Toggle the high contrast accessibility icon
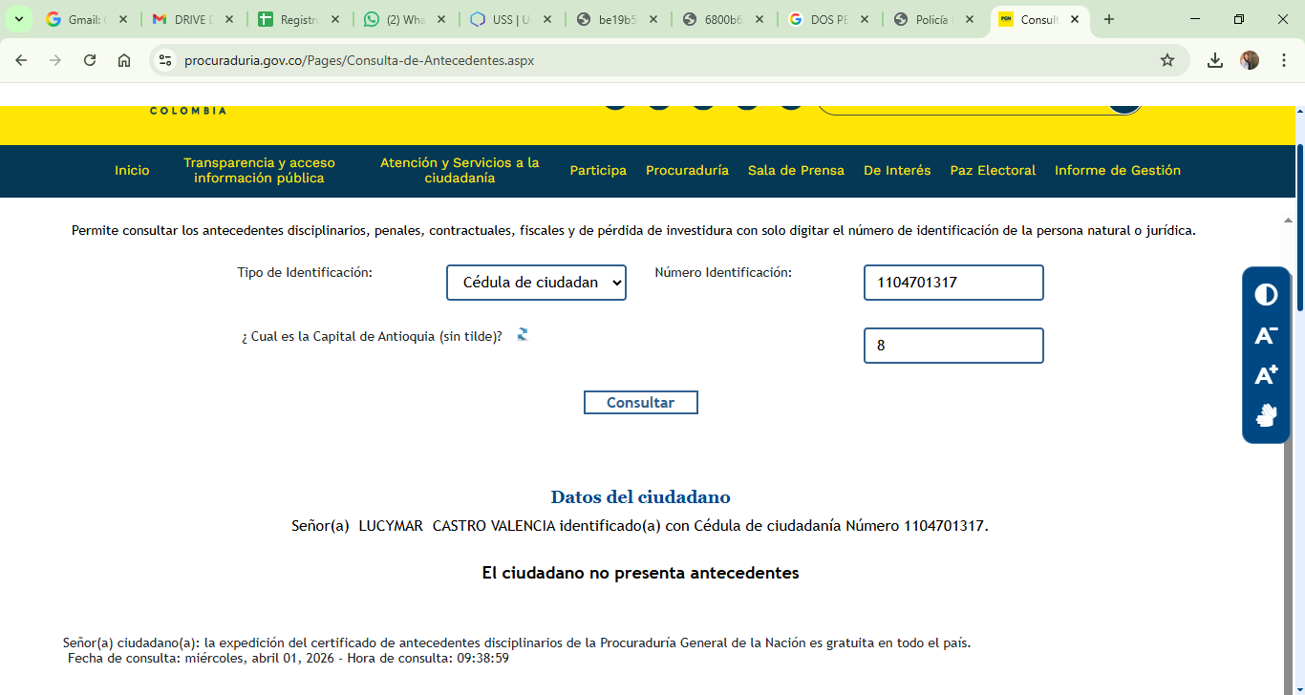Screen dimensions: 1305x695 click(x=1266, y=294)
